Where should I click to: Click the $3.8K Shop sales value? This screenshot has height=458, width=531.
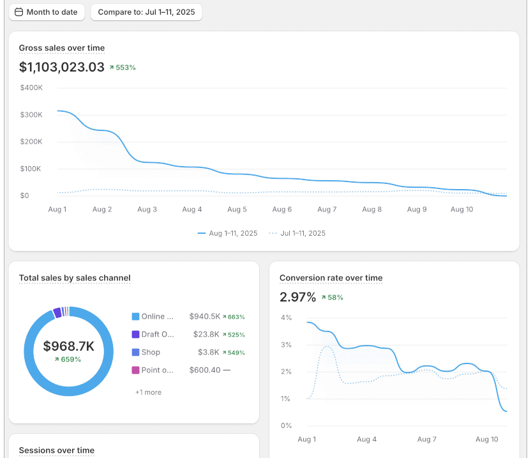point(209,352)
